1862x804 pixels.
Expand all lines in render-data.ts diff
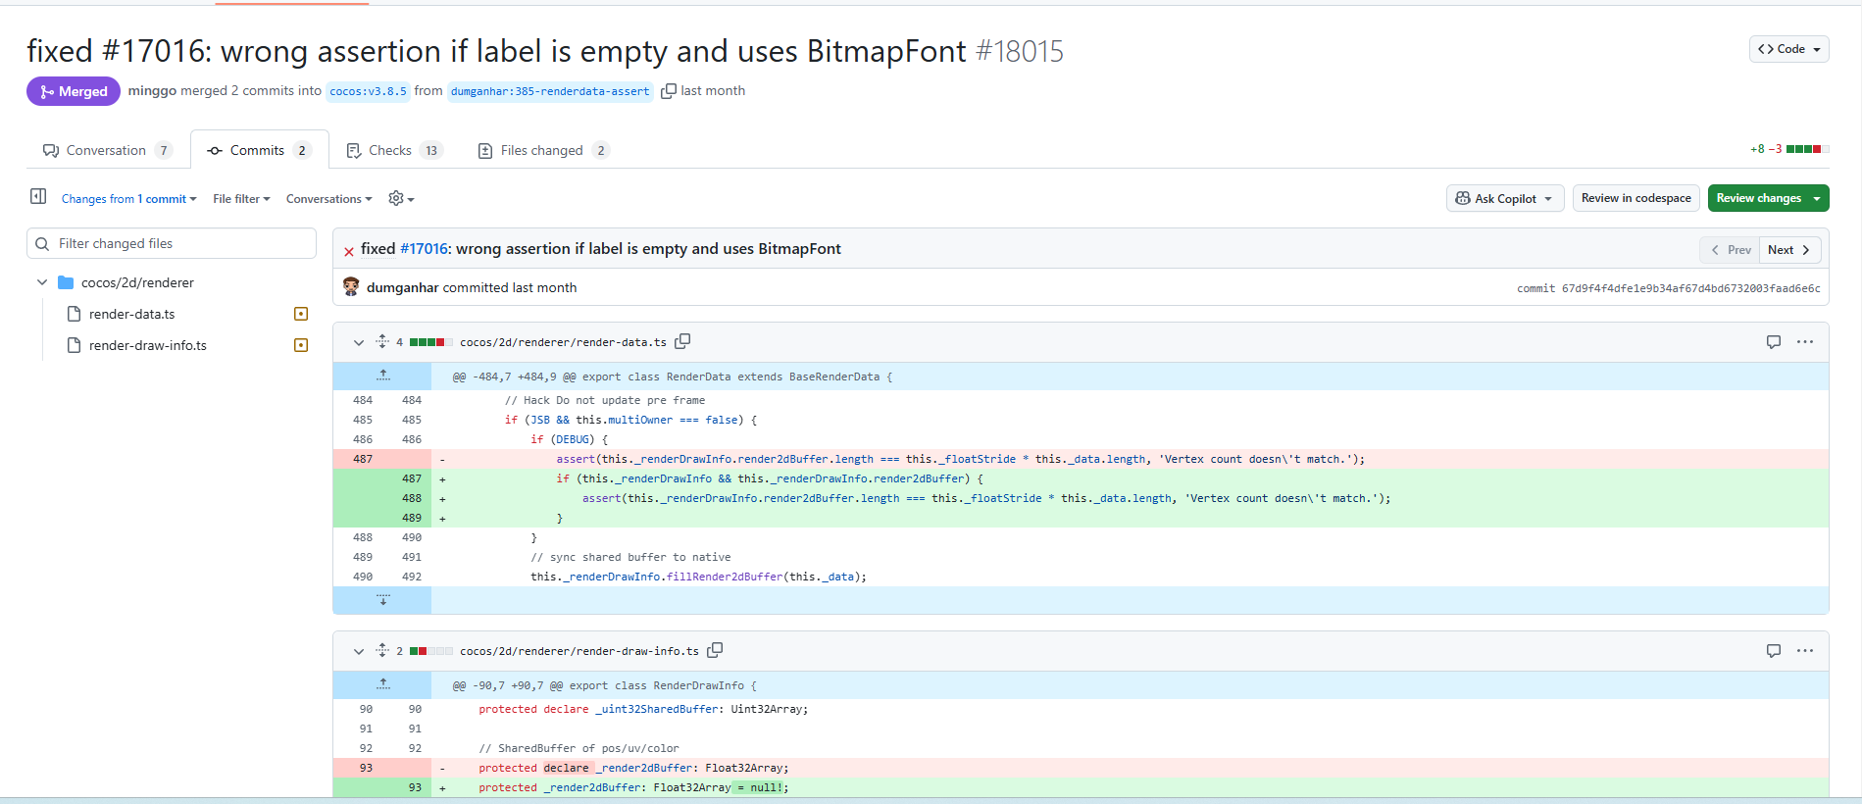[x=382, y=342]
